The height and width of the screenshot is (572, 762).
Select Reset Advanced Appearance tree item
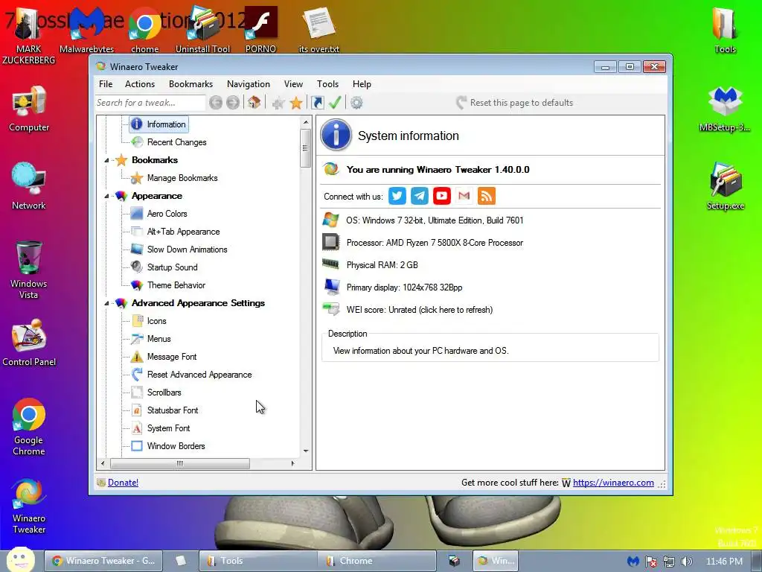199,375
